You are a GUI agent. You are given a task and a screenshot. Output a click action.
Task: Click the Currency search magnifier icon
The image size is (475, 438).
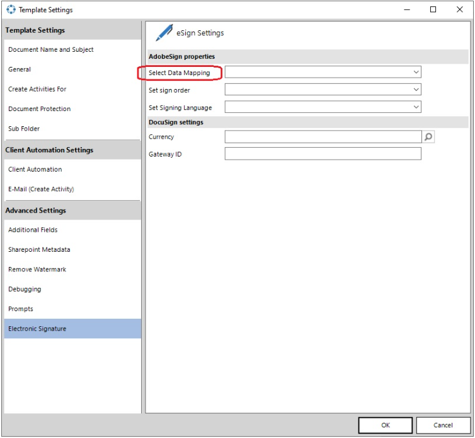428,137
